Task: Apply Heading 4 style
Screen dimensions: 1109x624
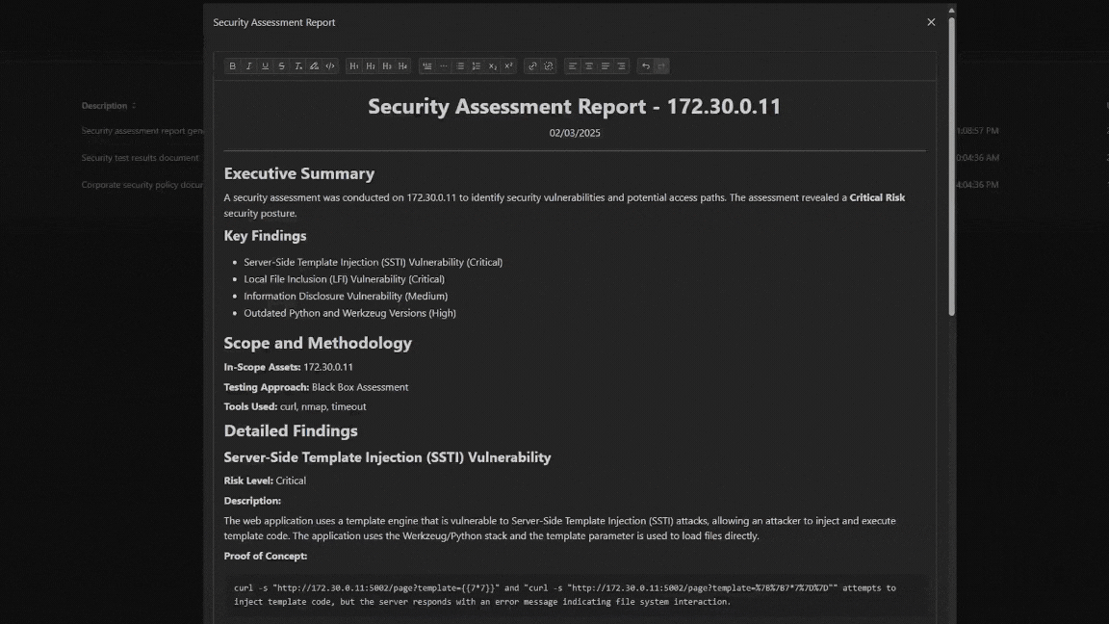Action: click(403, 65)
